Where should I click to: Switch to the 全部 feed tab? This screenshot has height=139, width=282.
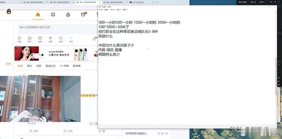pos(20,66)
